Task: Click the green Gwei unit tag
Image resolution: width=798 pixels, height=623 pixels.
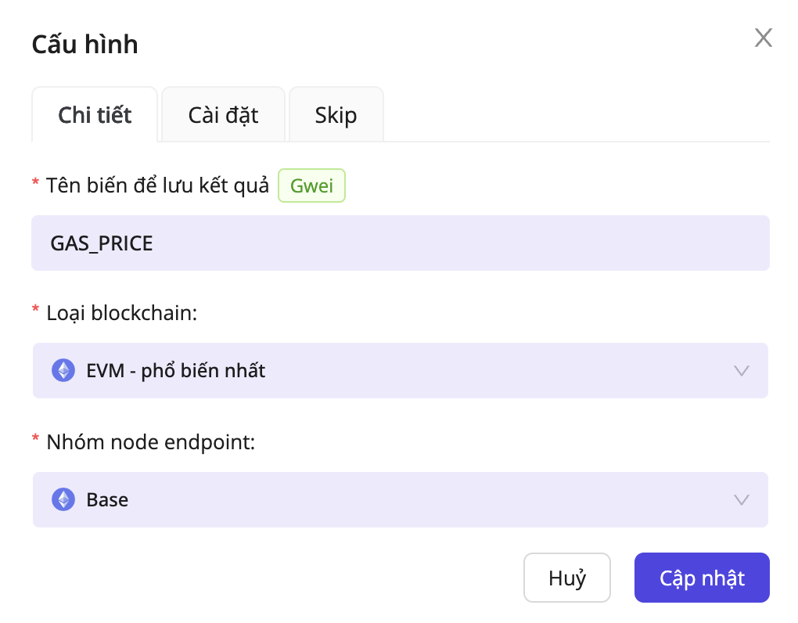Action: coord(311,186)
